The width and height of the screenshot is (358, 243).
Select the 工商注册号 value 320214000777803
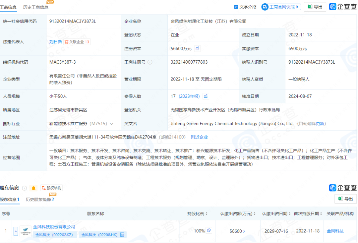point(189,62)
